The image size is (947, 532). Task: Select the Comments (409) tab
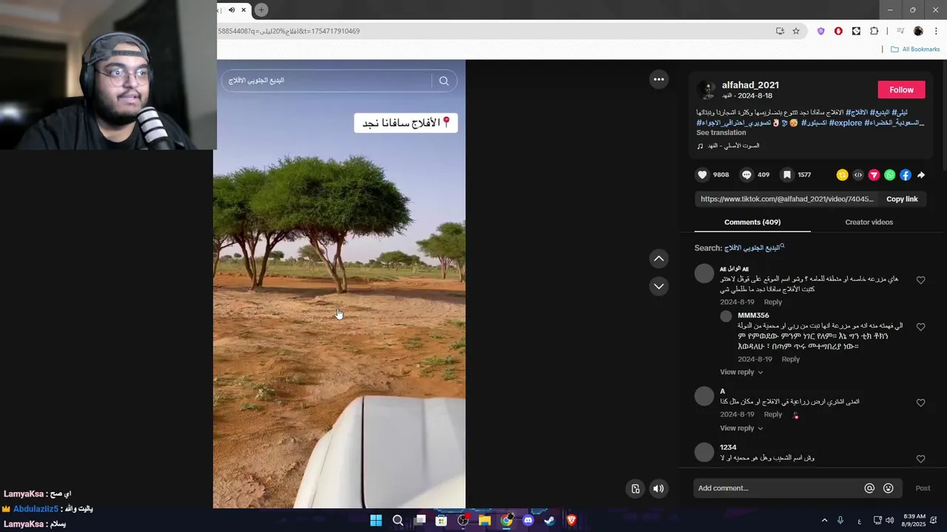click(752, 222)
